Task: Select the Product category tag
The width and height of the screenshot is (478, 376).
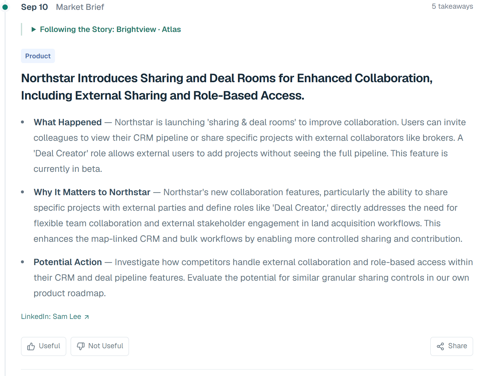Action: tap(38, 56)
